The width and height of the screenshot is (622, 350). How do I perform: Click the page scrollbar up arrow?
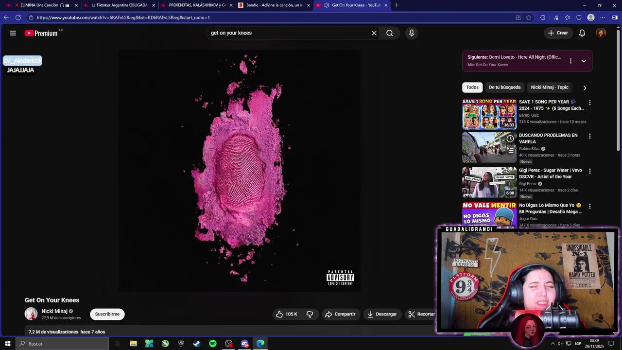tap(619, 27)
